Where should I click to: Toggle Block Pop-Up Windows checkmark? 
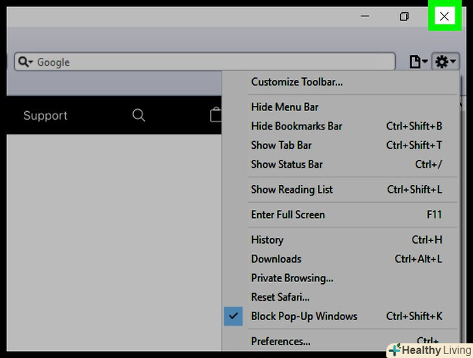(x=233, y=316)
